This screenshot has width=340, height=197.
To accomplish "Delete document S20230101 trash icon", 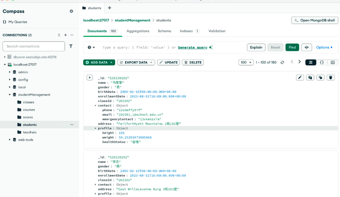I will (x=330, y=77).
